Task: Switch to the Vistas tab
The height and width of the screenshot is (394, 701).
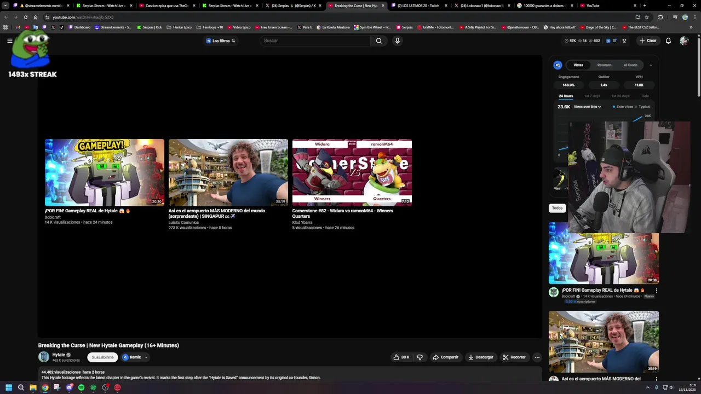Action: pos(578,65)
